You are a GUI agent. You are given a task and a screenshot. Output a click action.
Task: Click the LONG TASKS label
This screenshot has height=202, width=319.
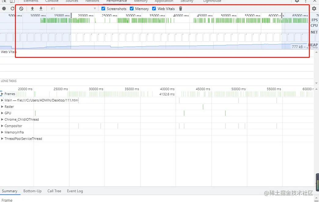pyautogui.click(x=9, y=81)
